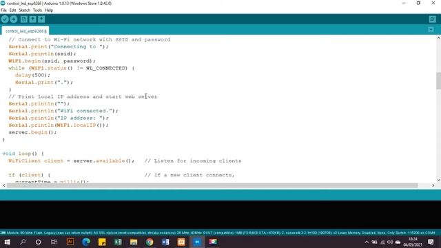441x248 pixels.
Task: Click the delay(500) code line
Action: (x=32, y=75)
